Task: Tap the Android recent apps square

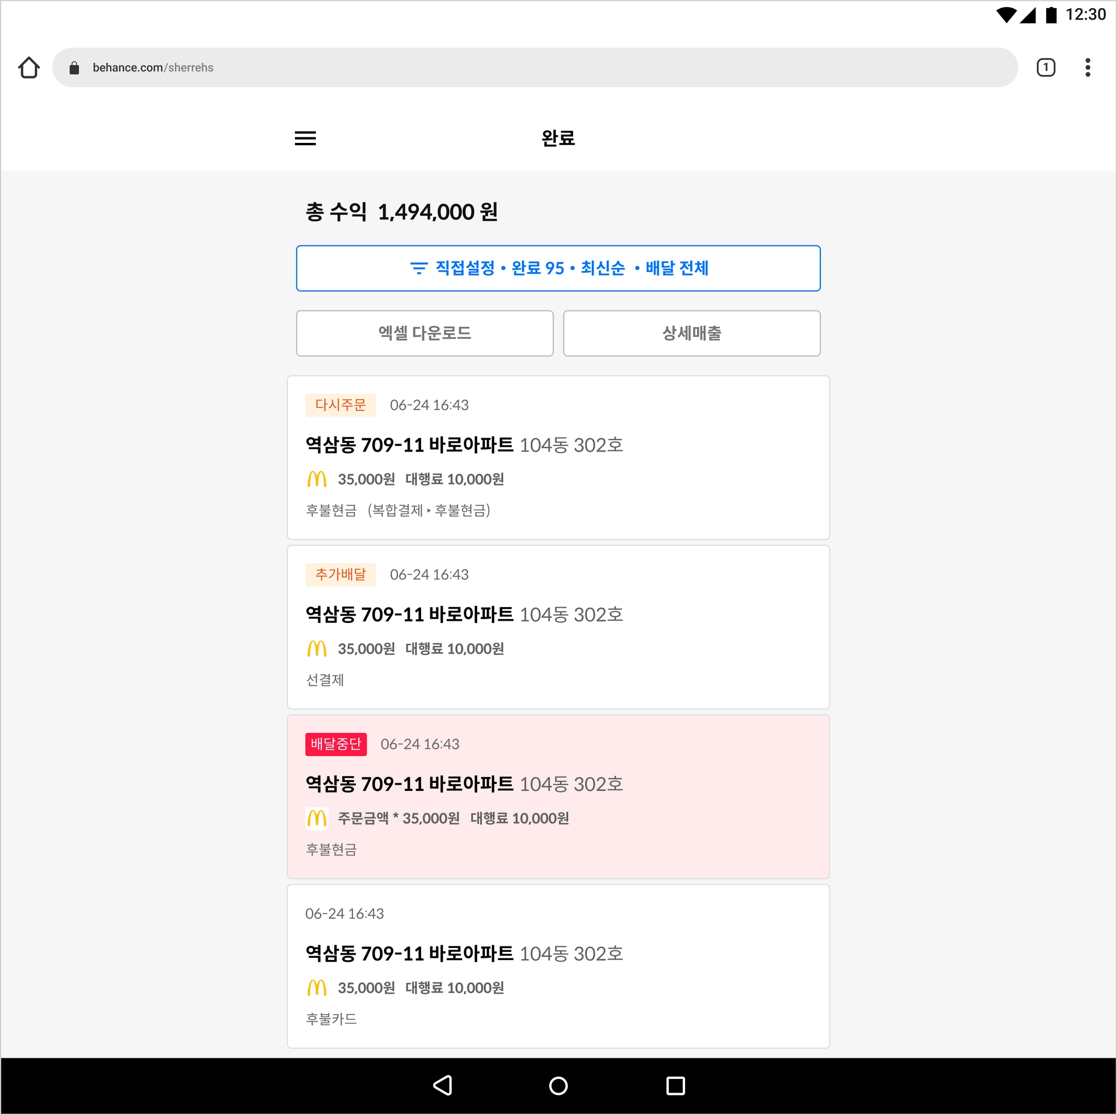Action: click(675, 1086)
